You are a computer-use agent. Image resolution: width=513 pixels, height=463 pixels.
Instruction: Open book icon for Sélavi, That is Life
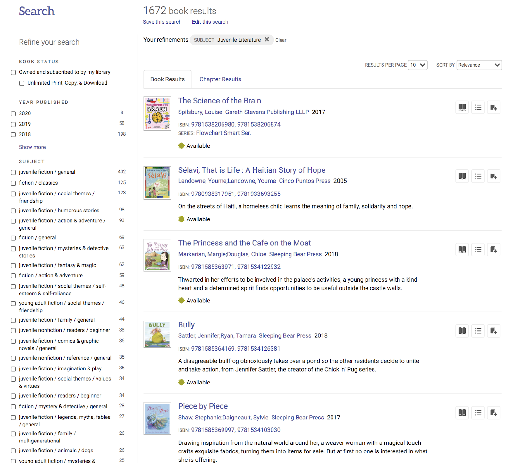point(462,176)
